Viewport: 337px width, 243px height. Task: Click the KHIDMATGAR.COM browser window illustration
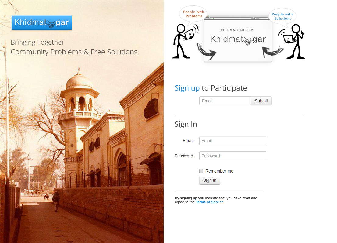click(238, 39)
